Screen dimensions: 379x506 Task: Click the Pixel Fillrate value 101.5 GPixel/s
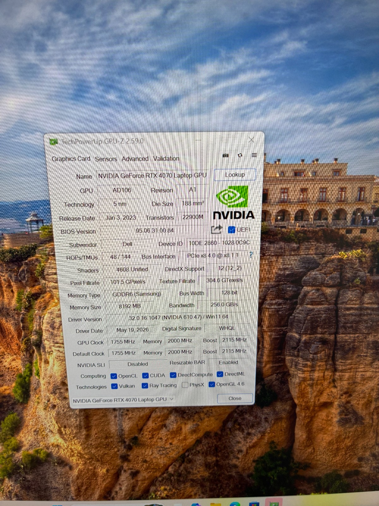click(128, 282)
